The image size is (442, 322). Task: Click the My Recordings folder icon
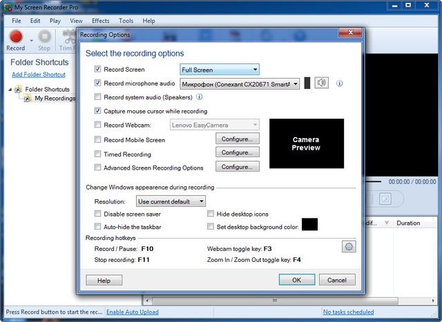point(28,99)
